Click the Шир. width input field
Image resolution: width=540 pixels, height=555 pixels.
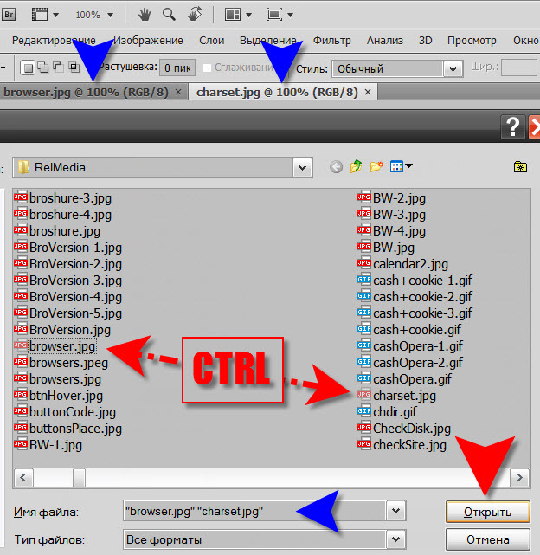(518, 68)
